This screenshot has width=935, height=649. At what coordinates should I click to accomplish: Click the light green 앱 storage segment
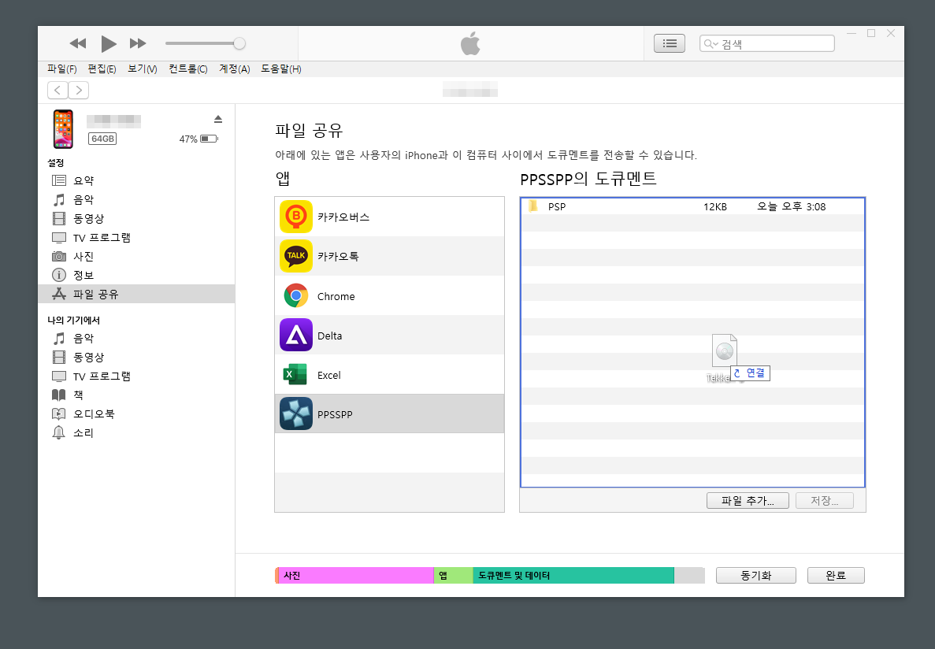[453, 576]
